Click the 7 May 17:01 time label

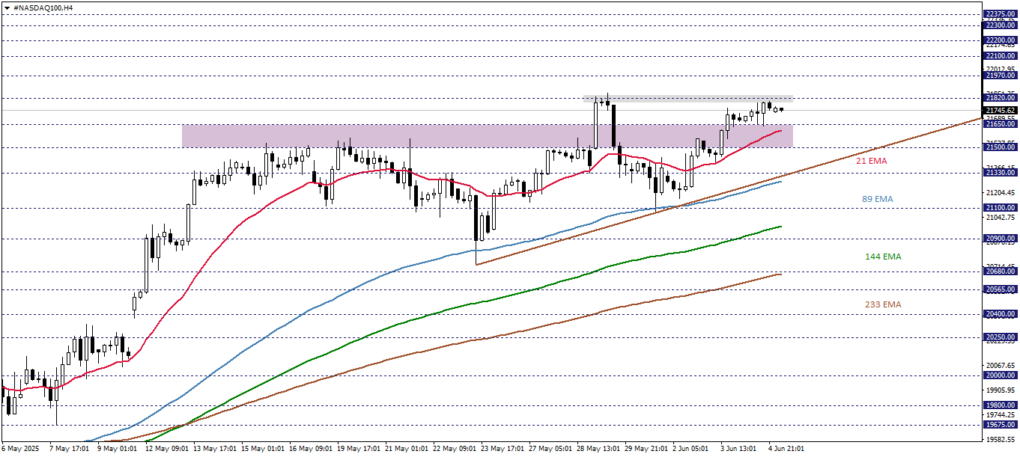tap(68, 449)
